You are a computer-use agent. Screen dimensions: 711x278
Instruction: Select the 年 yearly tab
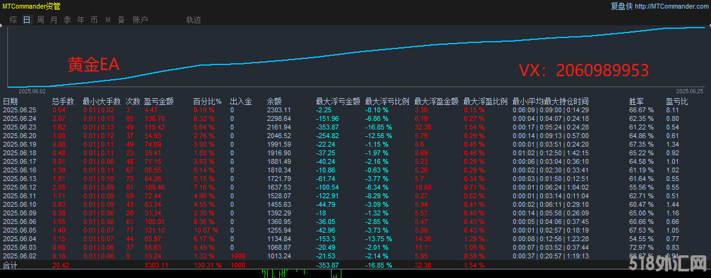click(80, 20)
